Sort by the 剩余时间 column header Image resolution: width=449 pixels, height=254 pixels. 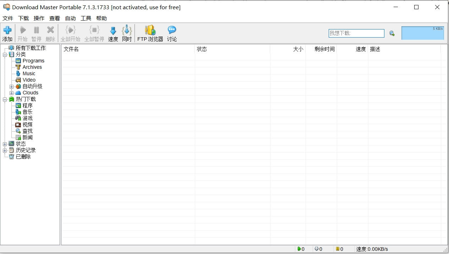(x=321, y=49)
